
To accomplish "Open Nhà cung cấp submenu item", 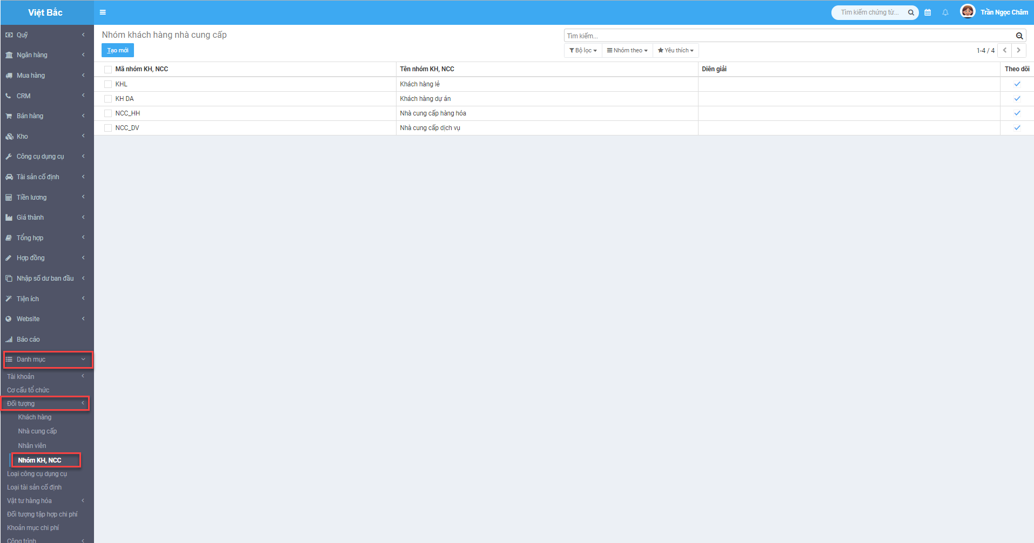I will coord(37,431).
